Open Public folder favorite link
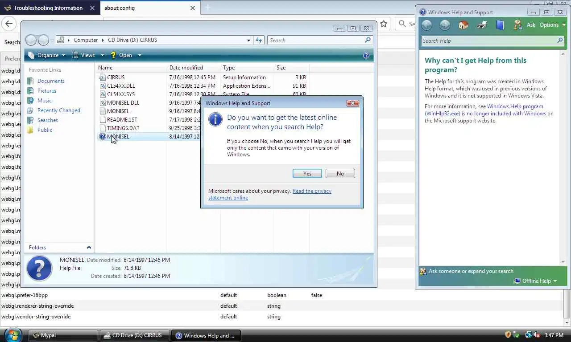 pyautogui.click(x=45, y=130)
